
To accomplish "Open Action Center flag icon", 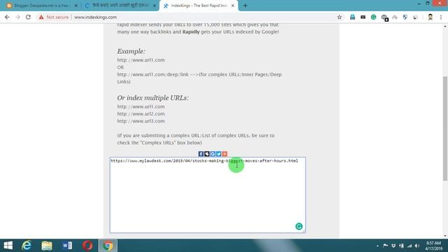I will pyautogui.click(x=386, y=246).
